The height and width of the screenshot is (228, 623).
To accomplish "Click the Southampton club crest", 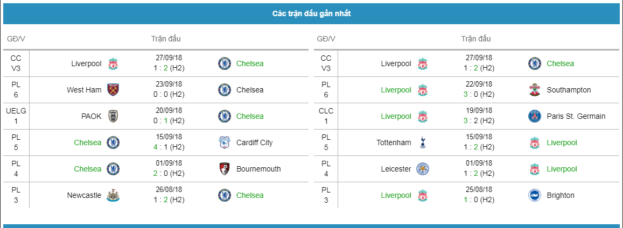I will (x=535, y=90).
